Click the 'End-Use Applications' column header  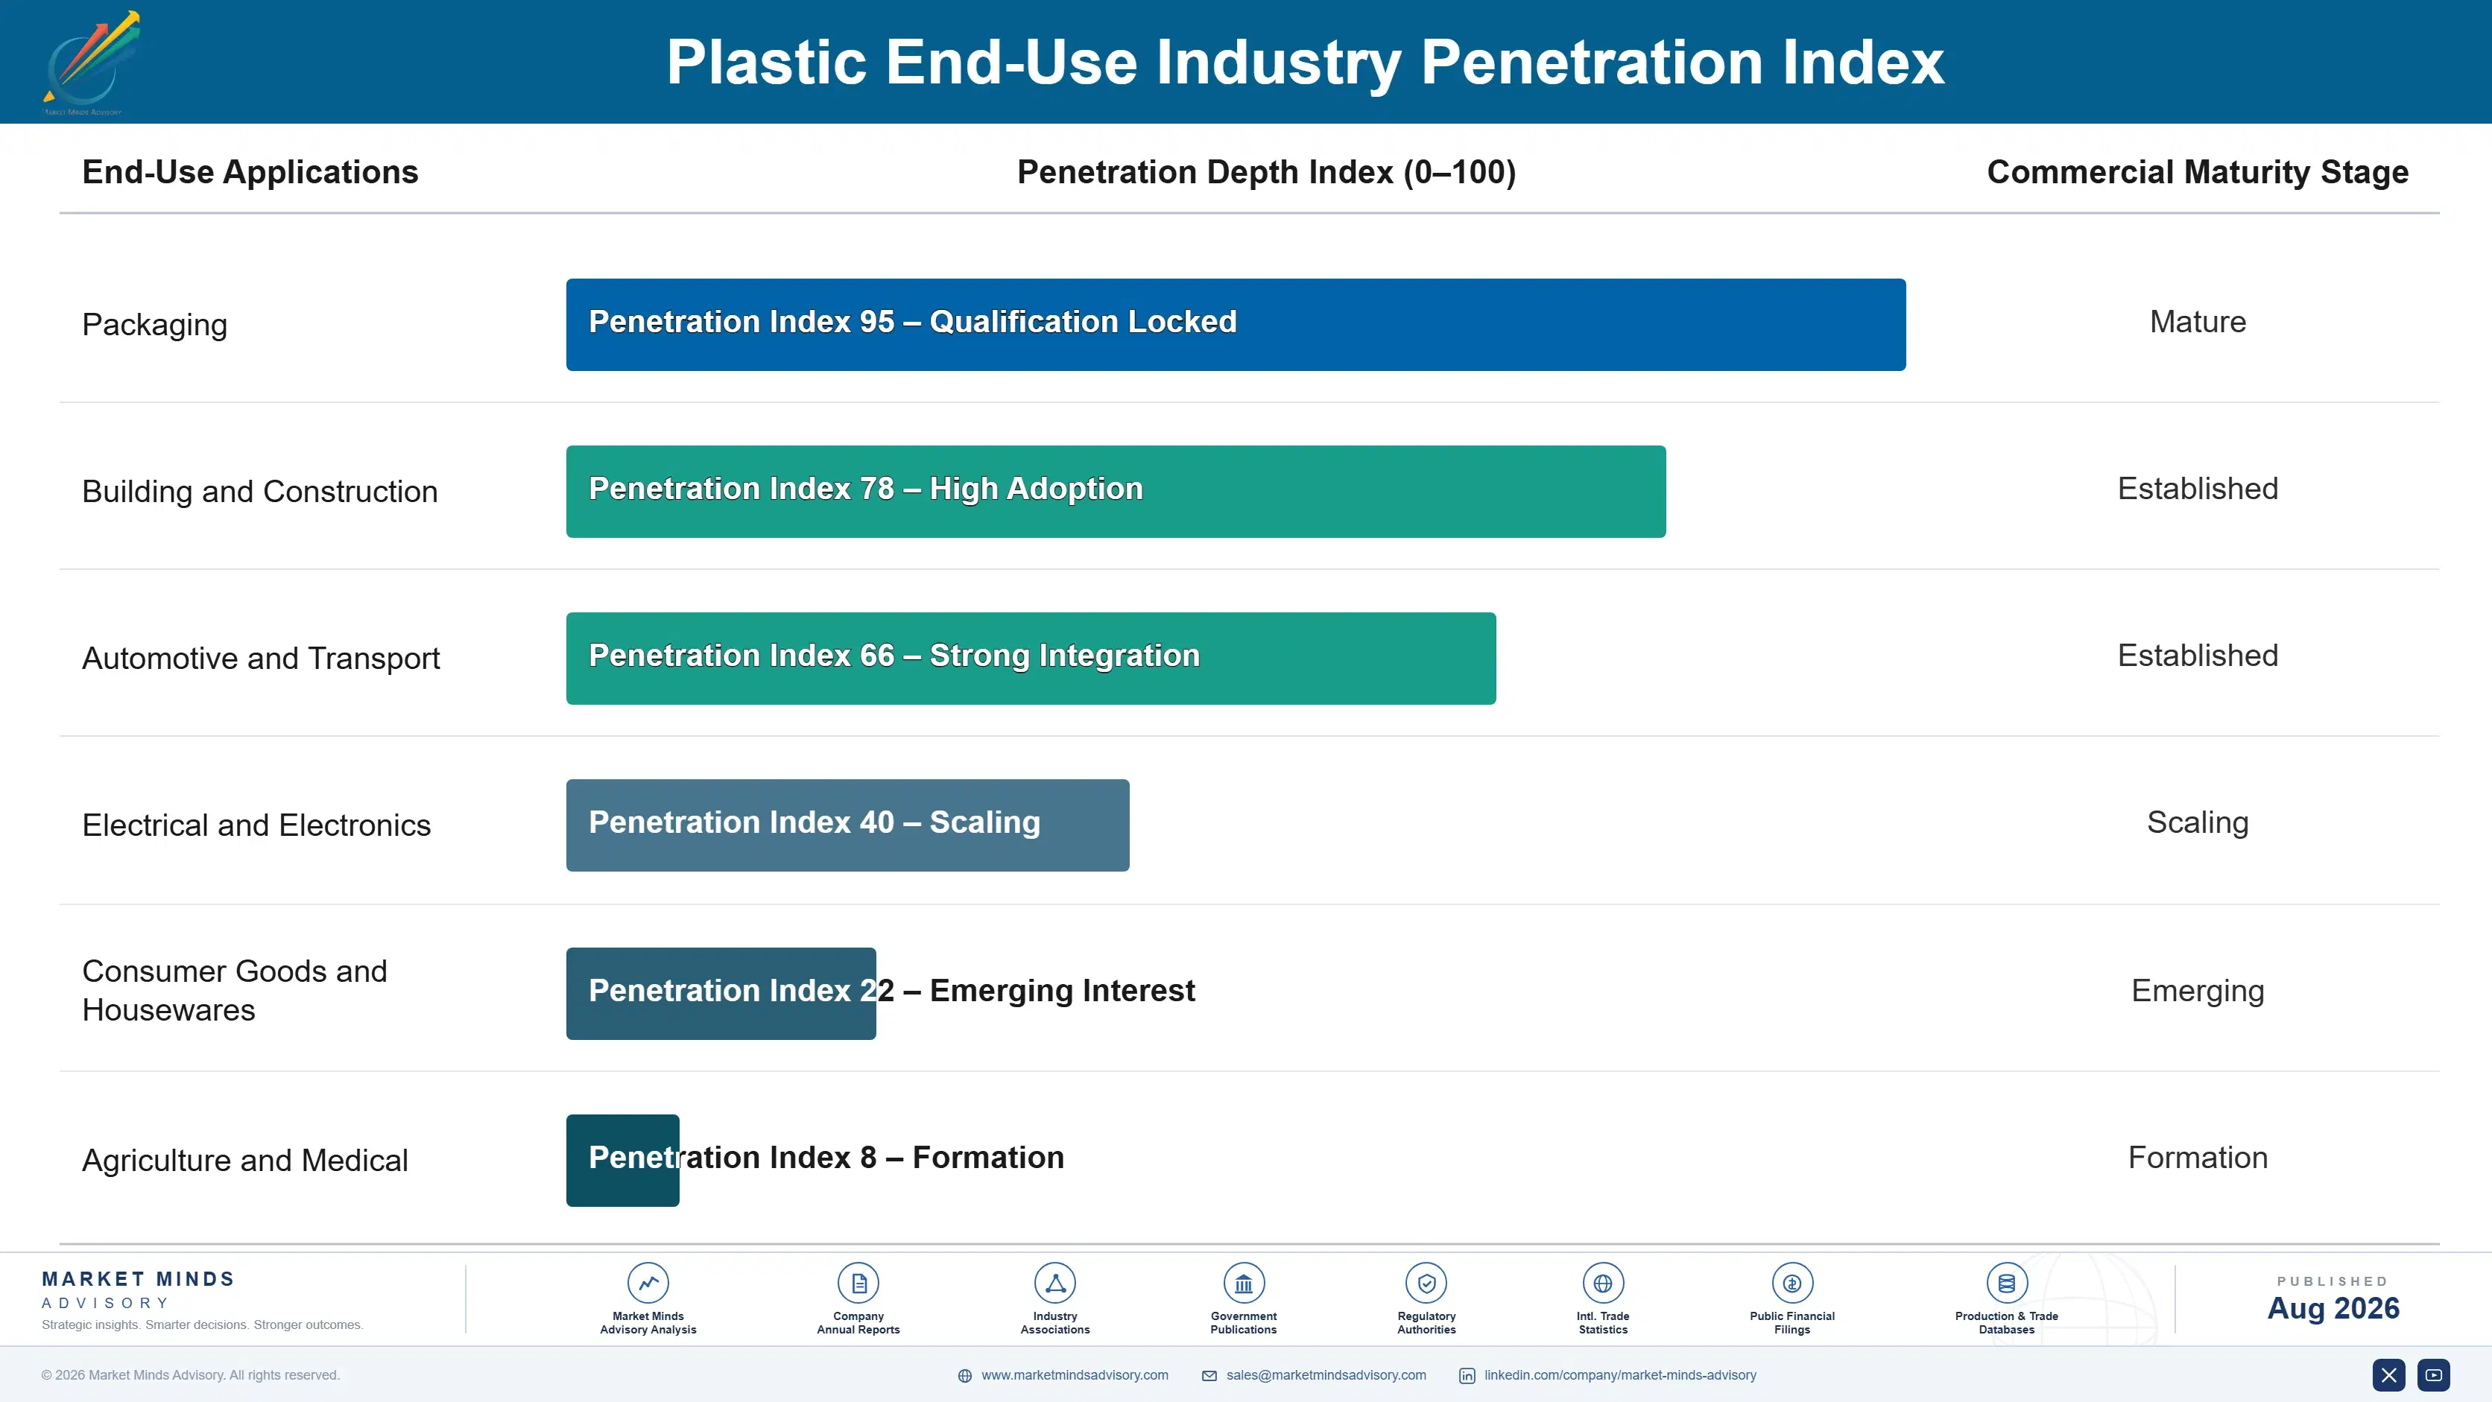click(x=250, y=172)
